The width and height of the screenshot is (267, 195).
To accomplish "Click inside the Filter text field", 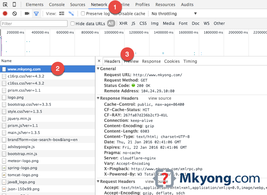I will point(34,23).
